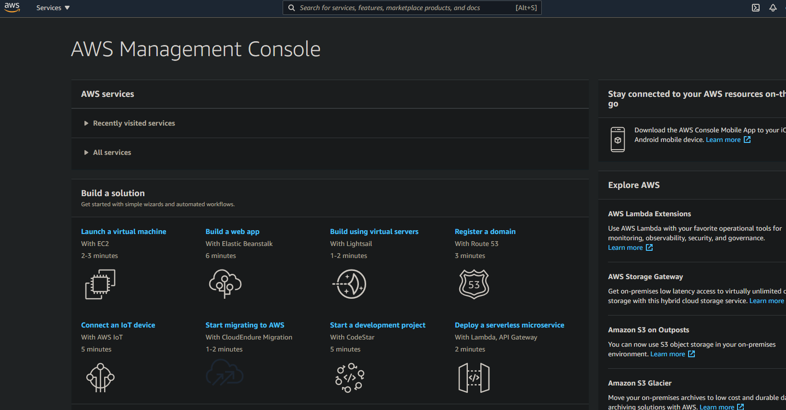Click the Build a solution heading
Viewport: 786px width, 410px height.
[113, 193]
